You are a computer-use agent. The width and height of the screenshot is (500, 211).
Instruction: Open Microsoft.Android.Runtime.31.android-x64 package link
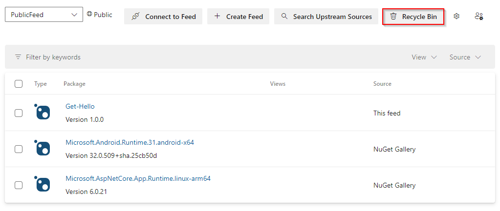click(x=130, y=142)
